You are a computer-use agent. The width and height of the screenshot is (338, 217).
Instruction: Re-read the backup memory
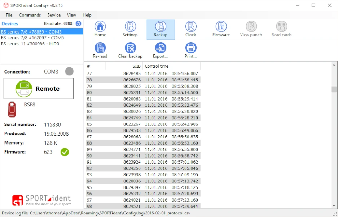pos(100,50)
